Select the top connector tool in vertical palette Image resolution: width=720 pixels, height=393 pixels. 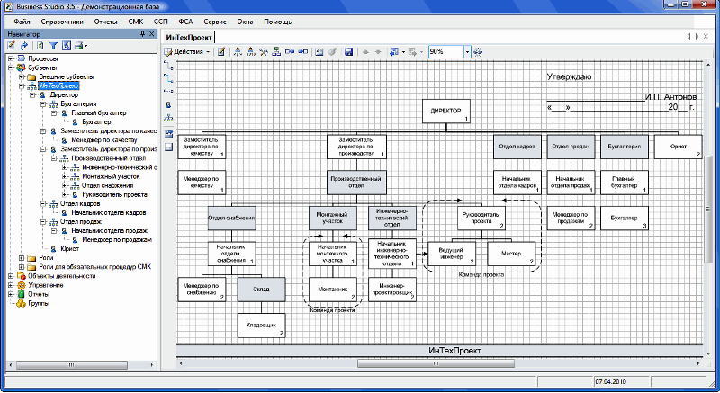point(168,66)
